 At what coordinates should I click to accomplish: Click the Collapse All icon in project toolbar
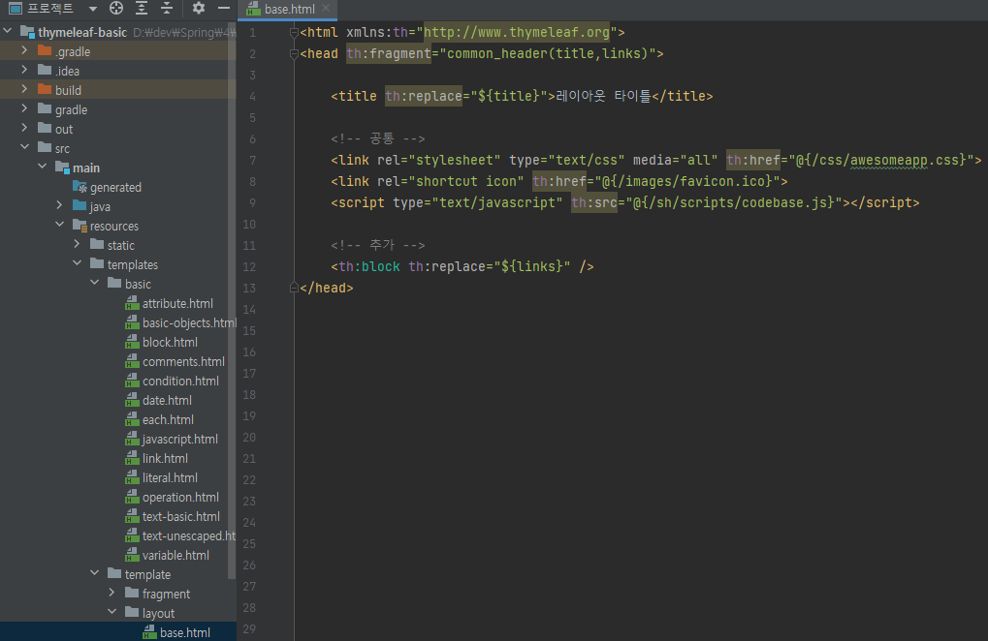coord(167,8)
